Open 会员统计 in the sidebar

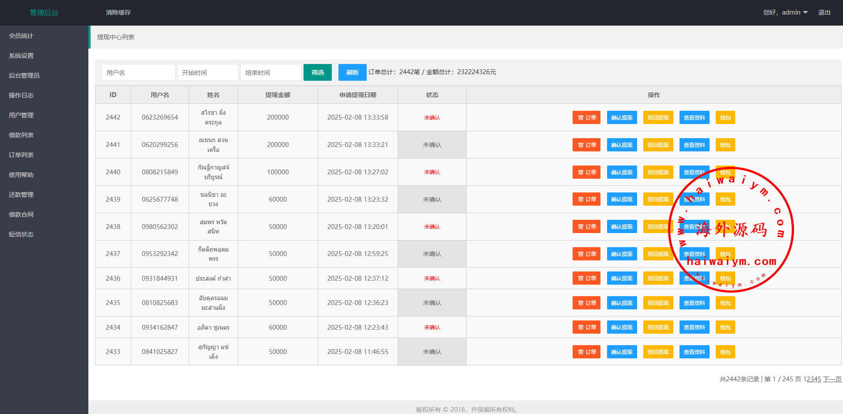coord(21,36)
